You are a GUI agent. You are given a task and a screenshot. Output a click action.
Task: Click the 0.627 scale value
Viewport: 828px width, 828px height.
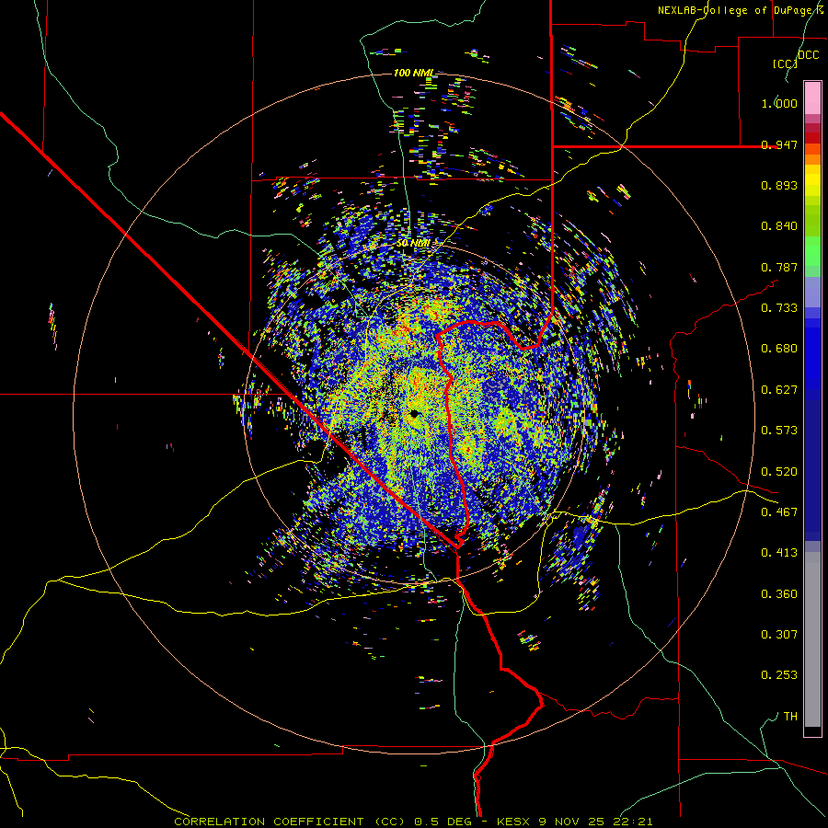pyautogui.click(x=779, y=390)
